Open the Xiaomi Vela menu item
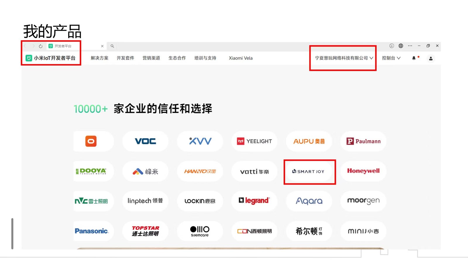 (241, 58)
